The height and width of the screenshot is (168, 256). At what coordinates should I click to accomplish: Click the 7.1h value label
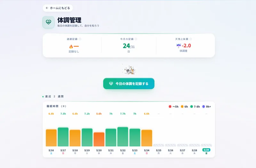tap(87, 114)
